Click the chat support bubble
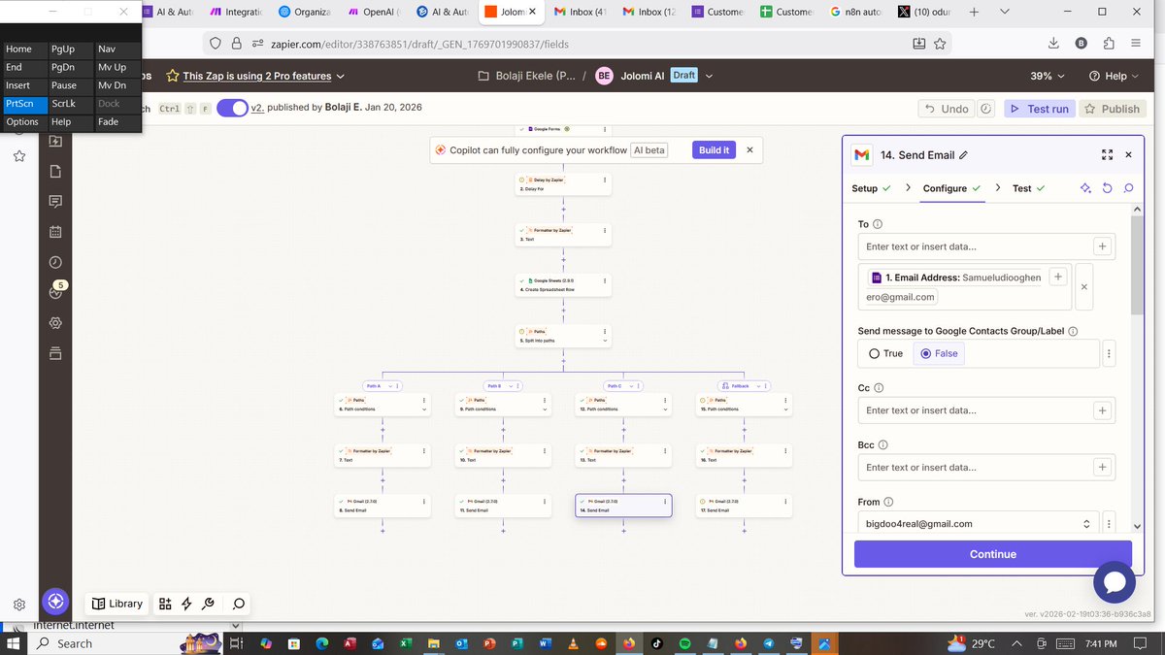 [x=1115, y=581]
